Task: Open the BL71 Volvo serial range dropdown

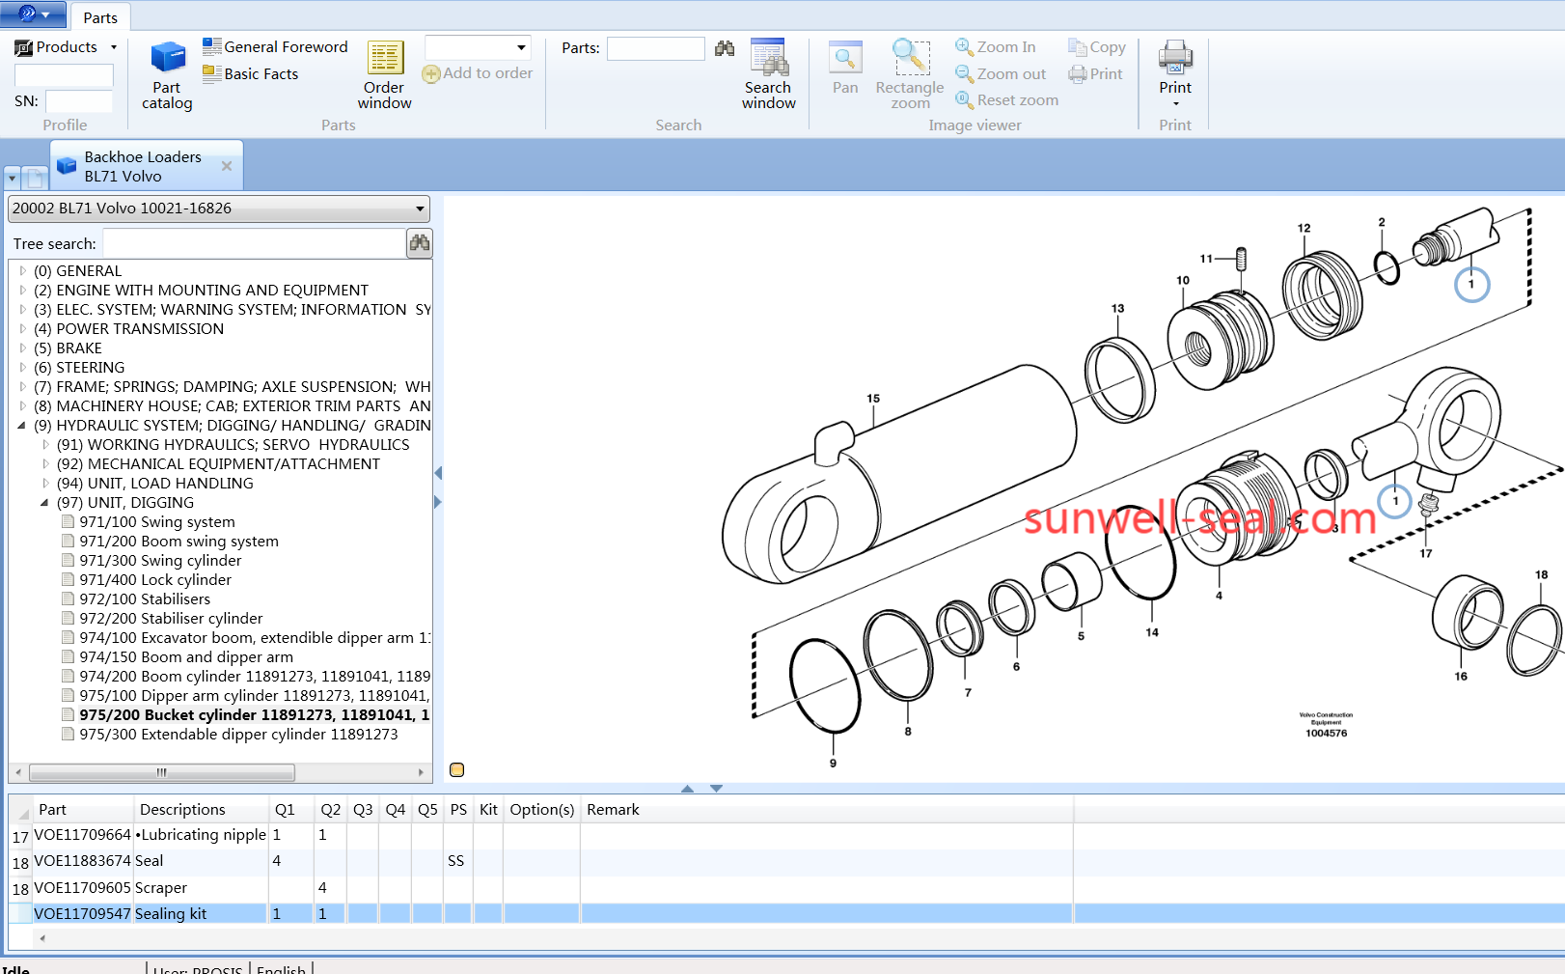Action: [420, 209]
